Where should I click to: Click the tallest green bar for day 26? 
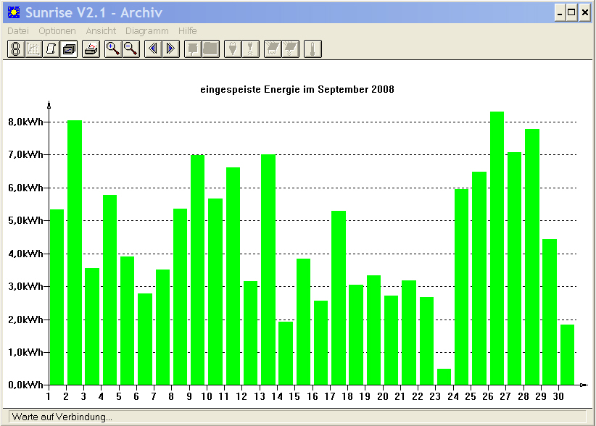tap(497, 248)
